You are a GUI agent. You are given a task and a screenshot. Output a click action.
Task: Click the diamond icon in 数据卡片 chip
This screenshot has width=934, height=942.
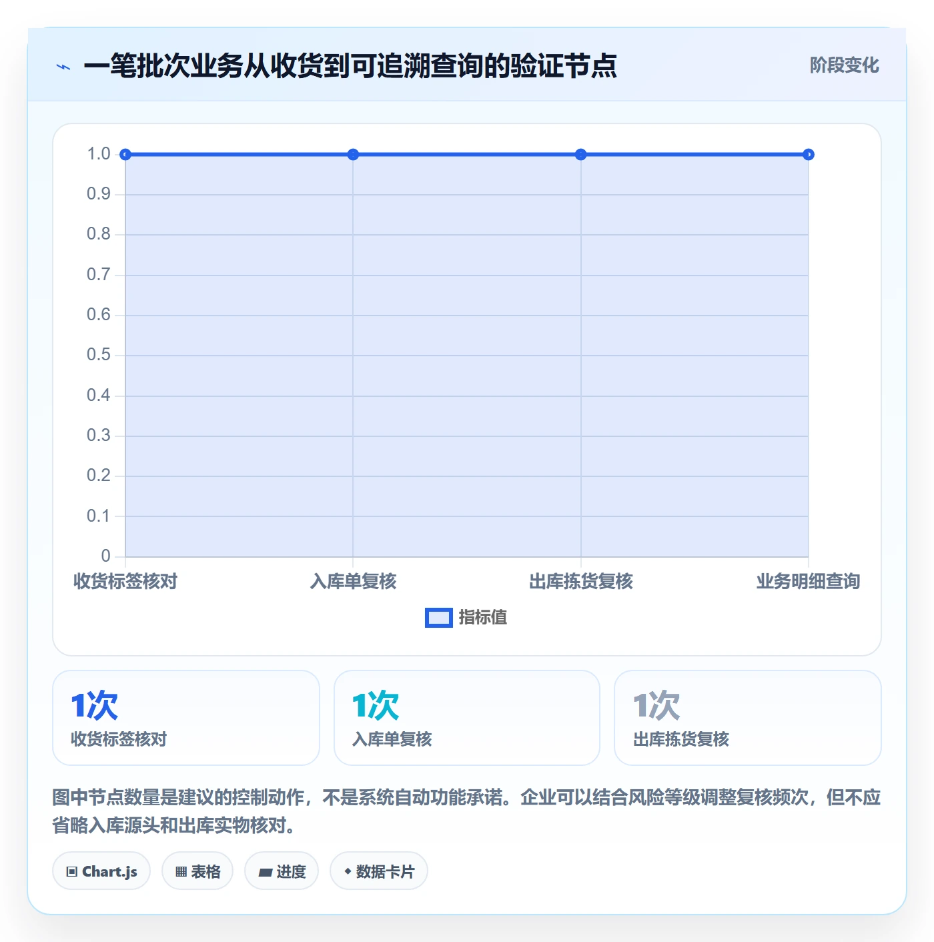pos(348,871)
